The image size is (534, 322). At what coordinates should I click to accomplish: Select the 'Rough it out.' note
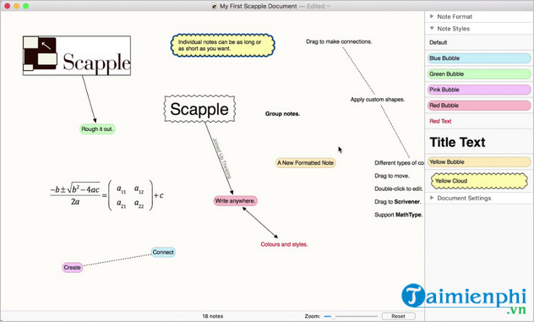click(97, 129)
